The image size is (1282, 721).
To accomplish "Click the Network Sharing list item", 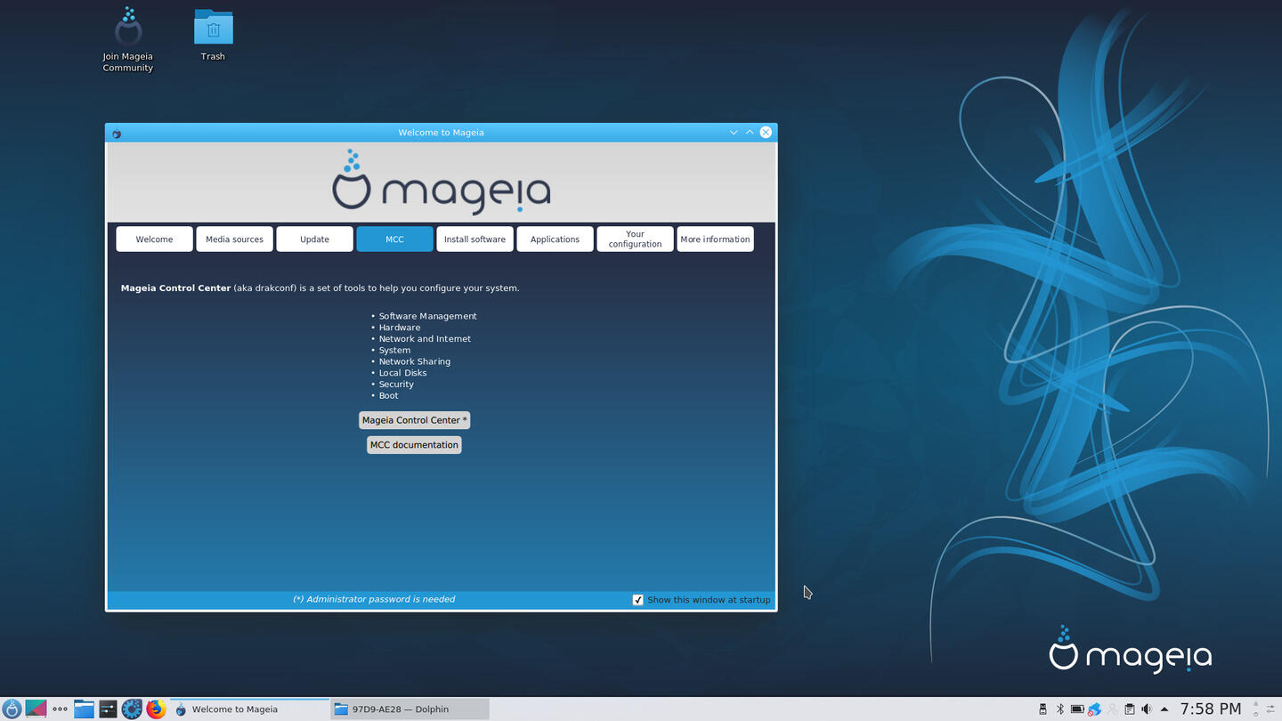I will click(415, 361).
